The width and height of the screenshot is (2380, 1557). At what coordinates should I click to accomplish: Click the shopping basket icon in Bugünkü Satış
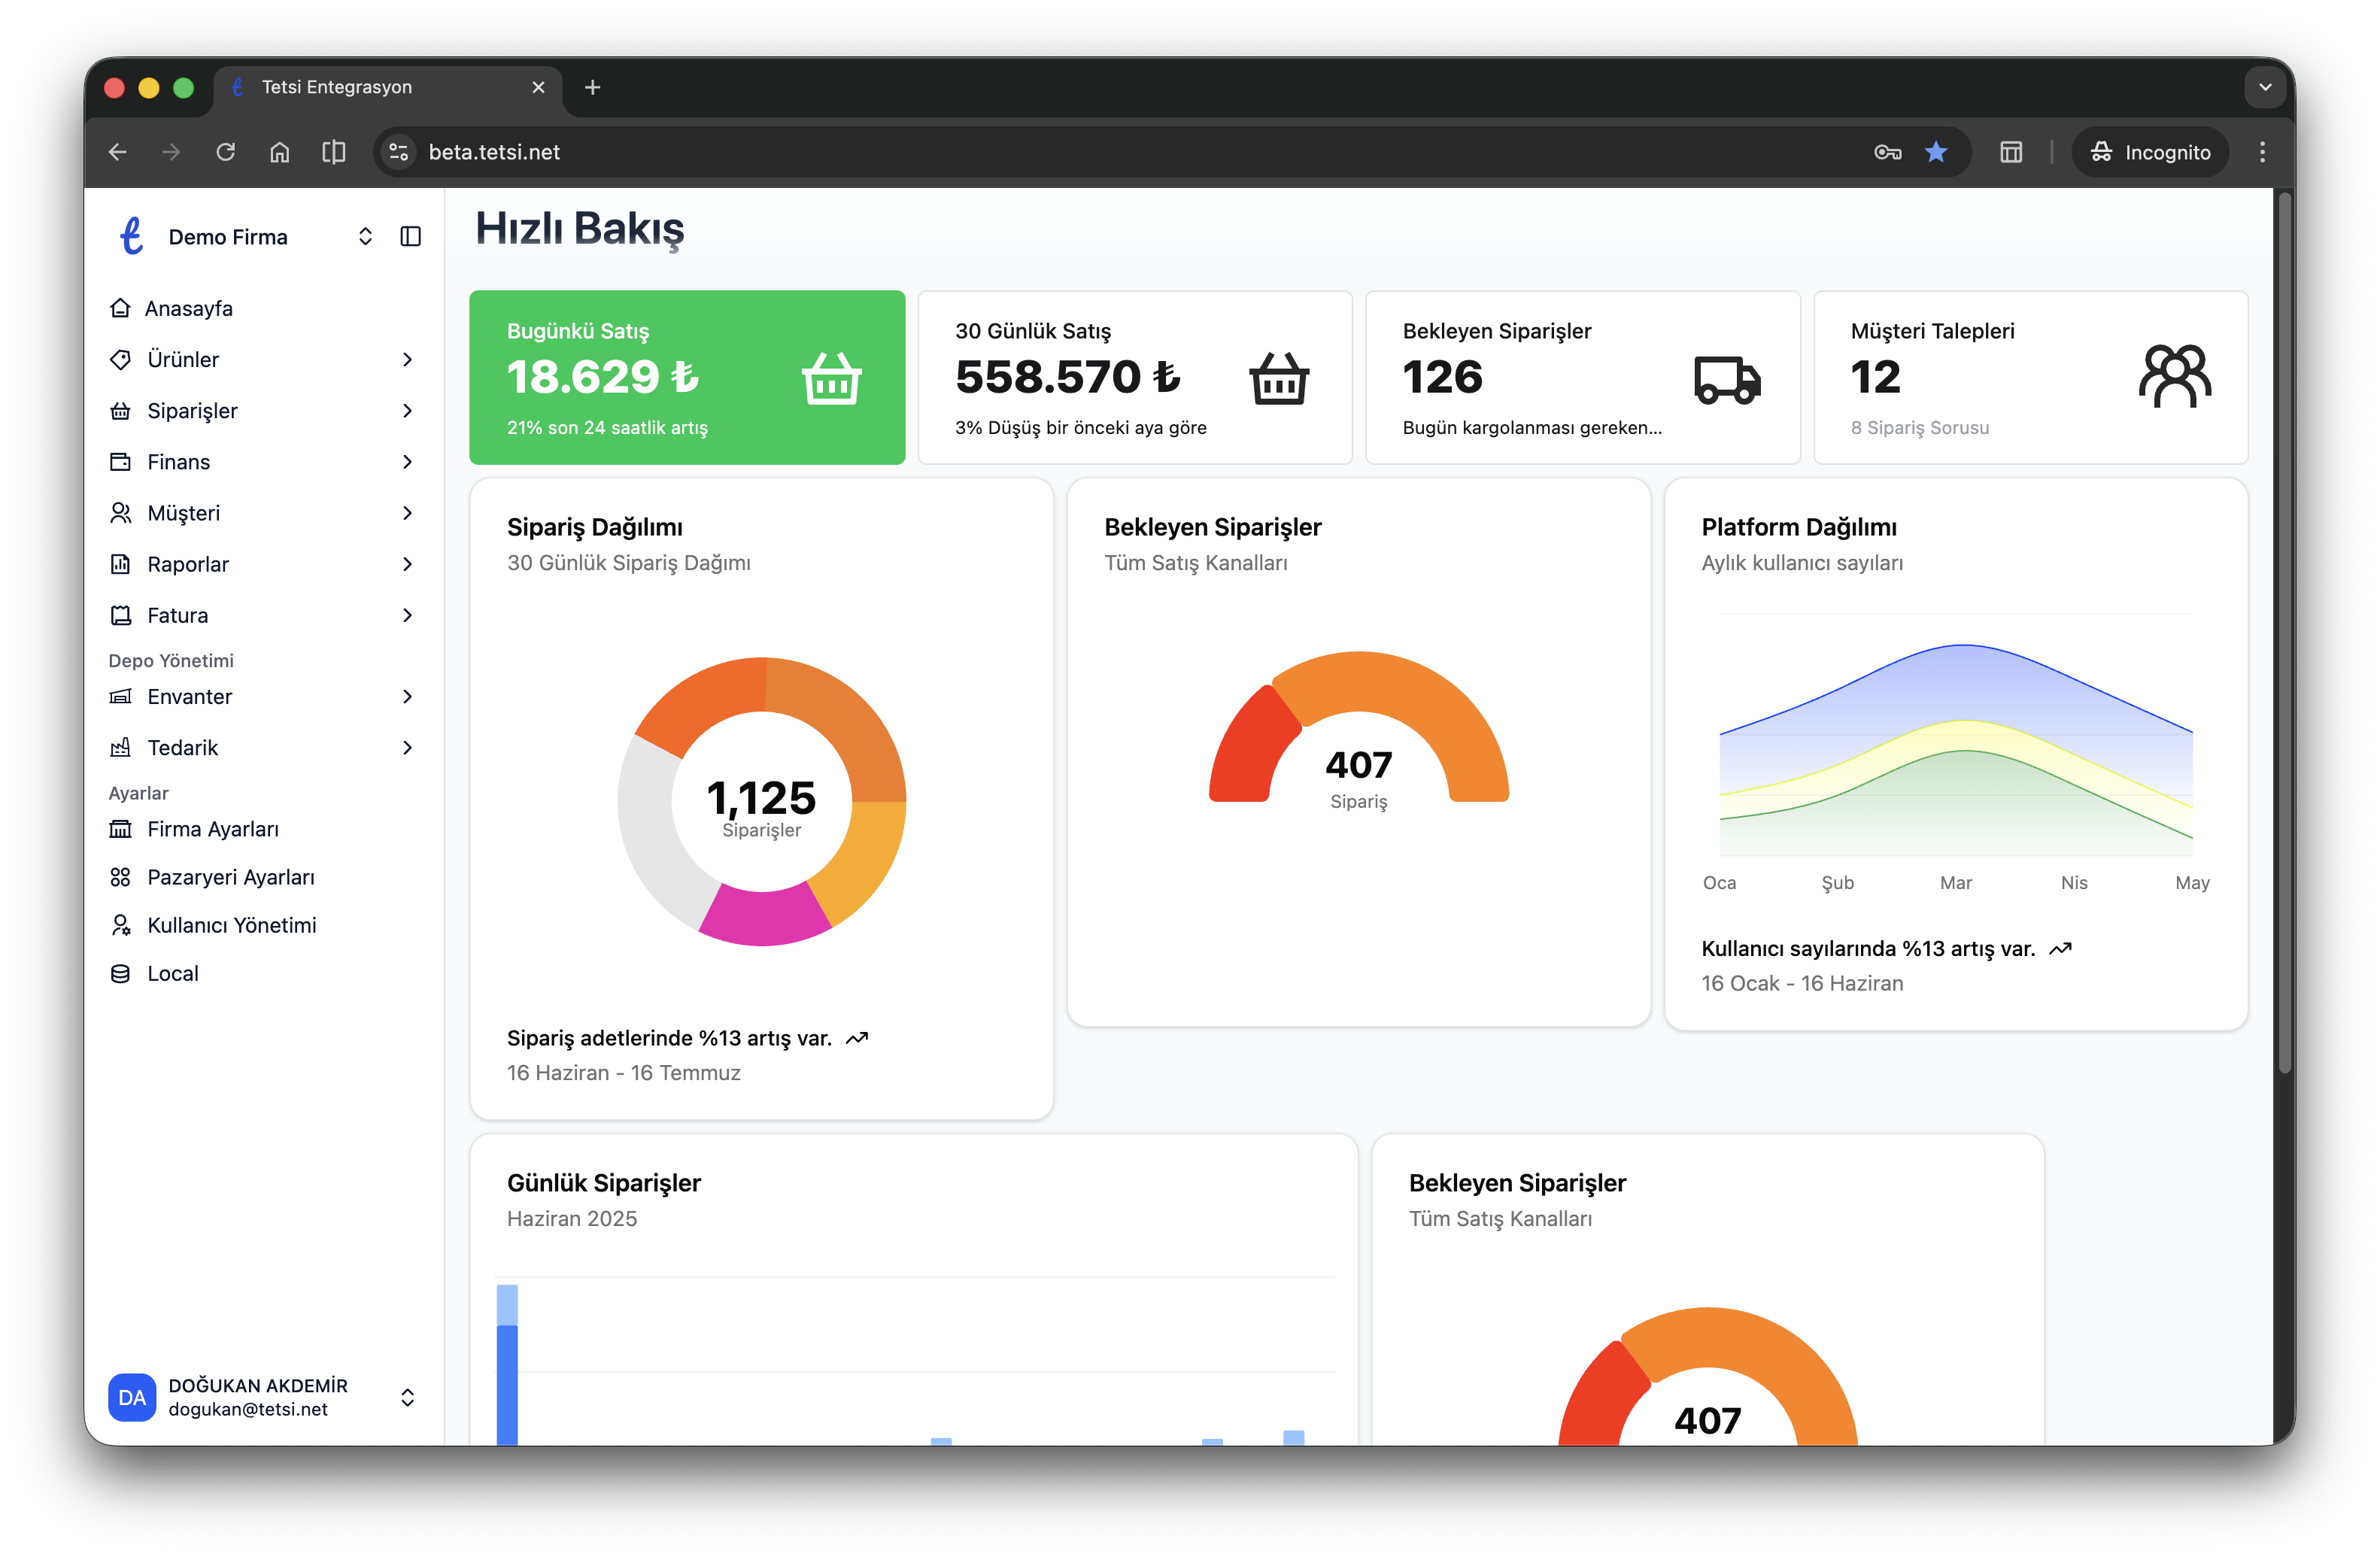[831, 378]
